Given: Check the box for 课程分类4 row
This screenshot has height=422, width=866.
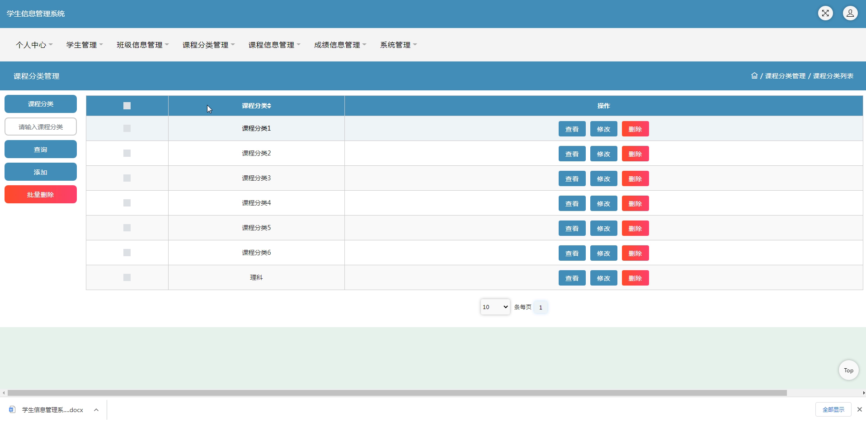Looking at the screenshot, I should [x=127, y=203].
